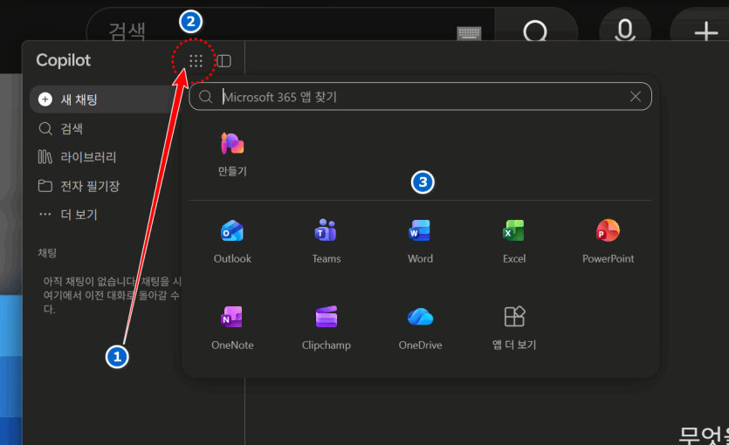Viewport: 729px width, 445px height.
Task: Launch Clipchamp from the app list
Action: pos(327,327)
